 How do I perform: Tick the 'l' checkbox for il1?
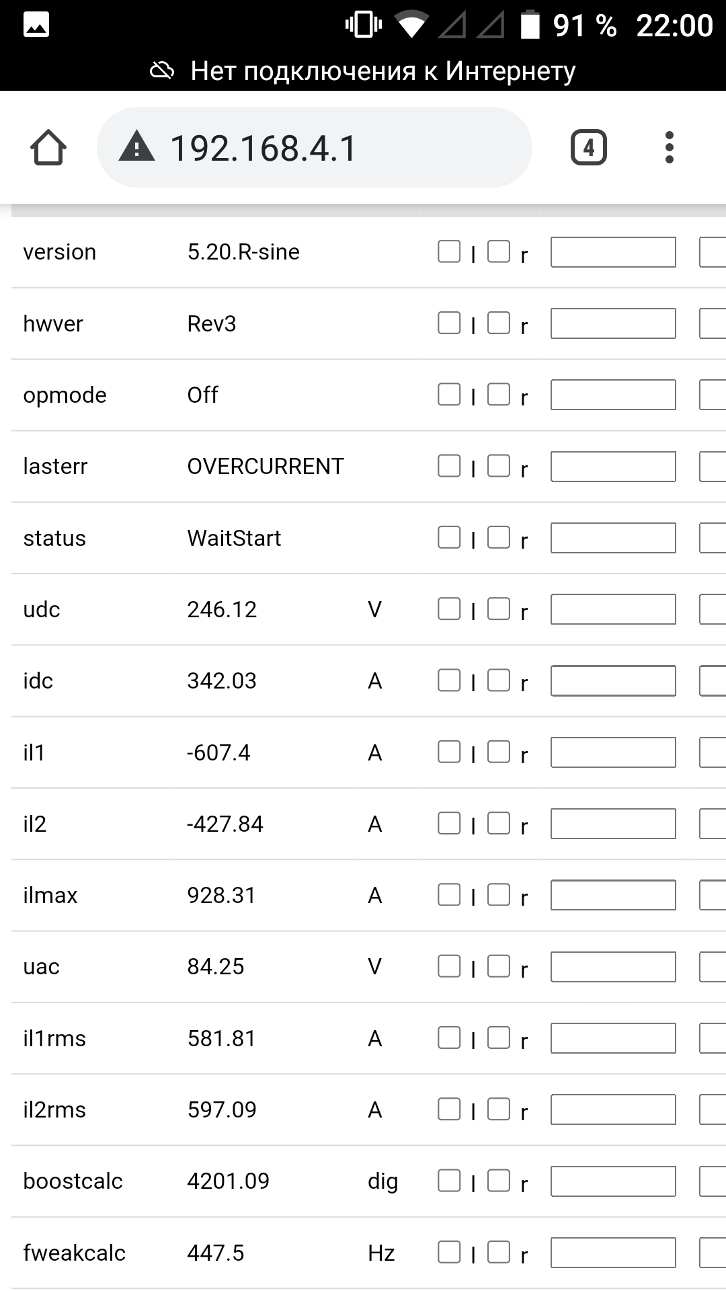[x=449, y=752]
